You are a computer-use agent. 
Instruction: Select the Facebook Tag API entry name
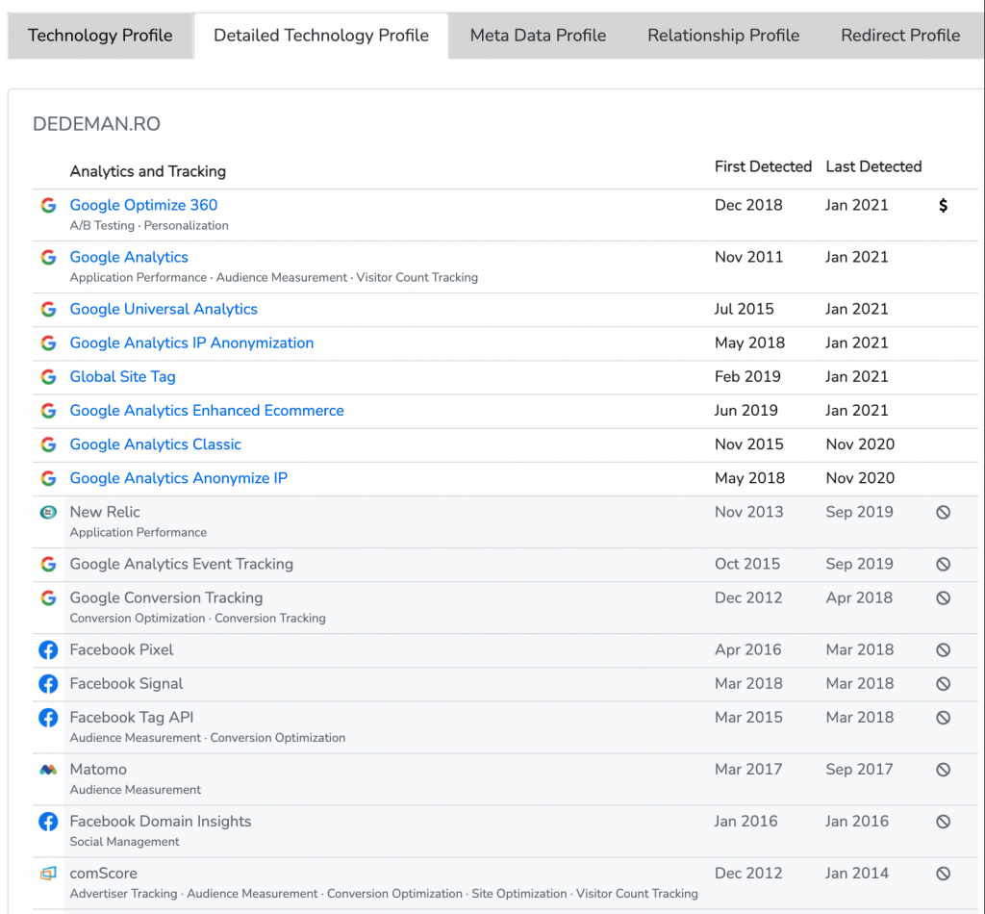[131, 718]
